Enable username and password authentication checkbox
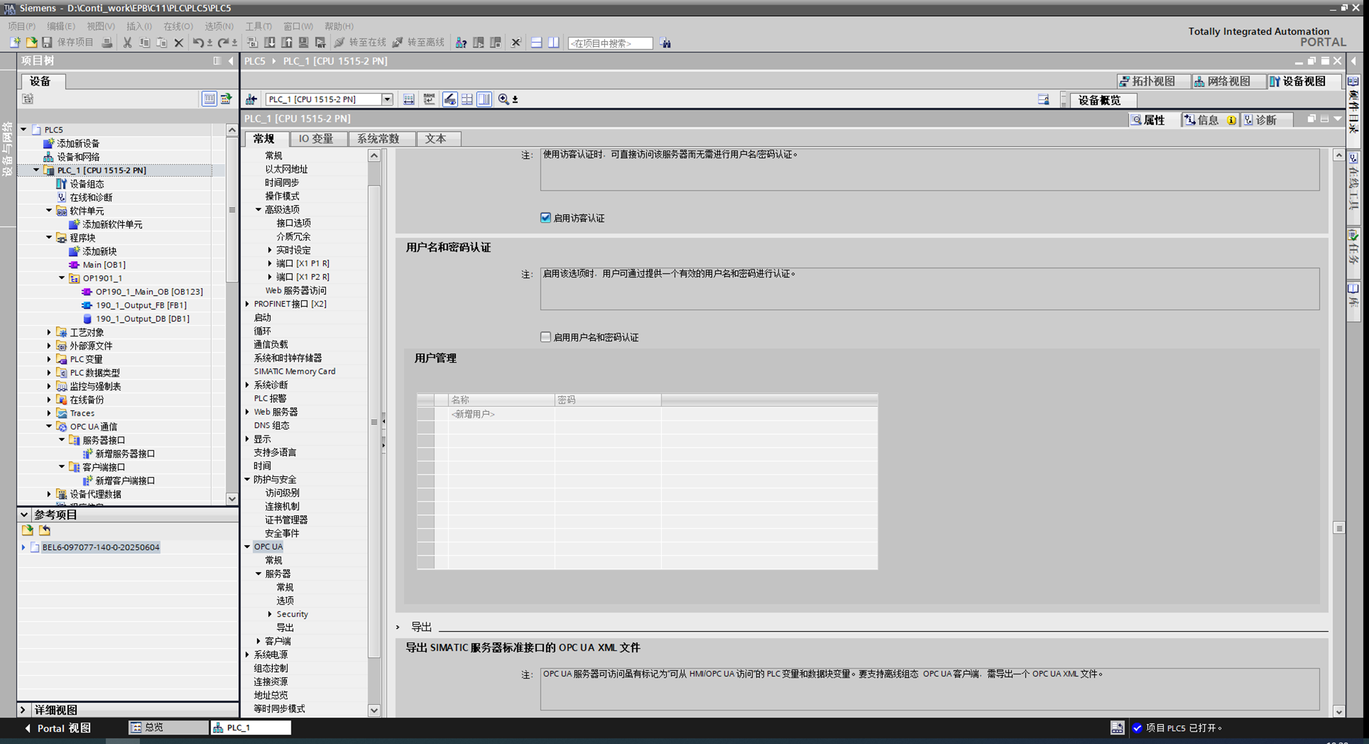This screenshot has width=1369, height=744. (545, 337)
